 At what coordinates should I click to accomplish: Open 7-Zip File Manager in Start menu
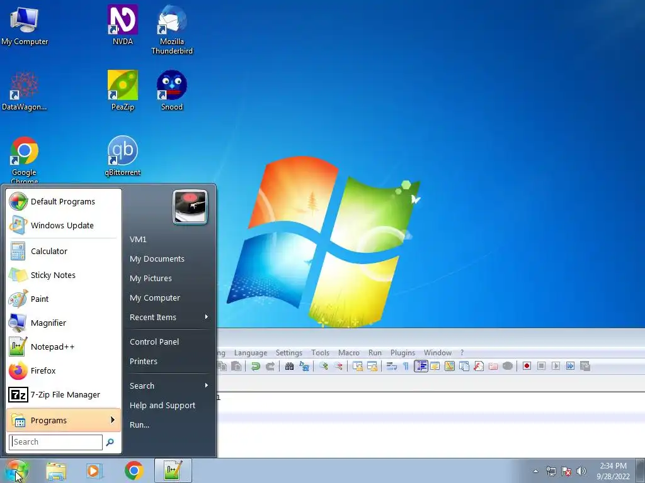[x=64, y=395]
